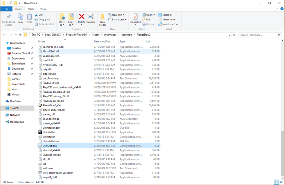This screenshot has height=185, width=285.
Task: Click the Rename icon
Action: click(91, 16)
